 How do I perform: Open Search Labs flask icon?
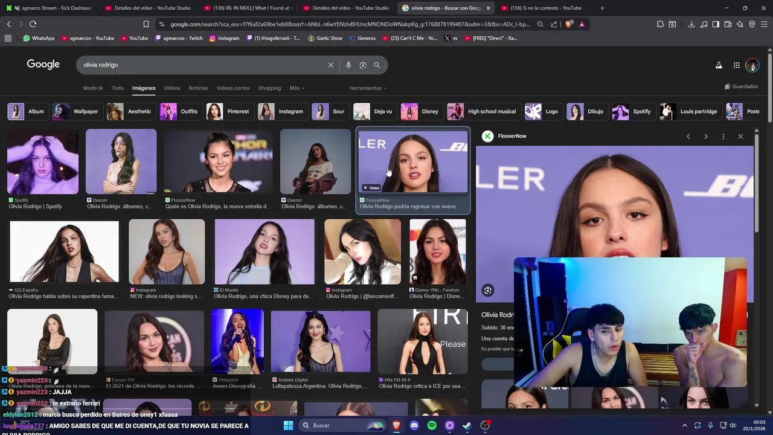tap(719, 65)
